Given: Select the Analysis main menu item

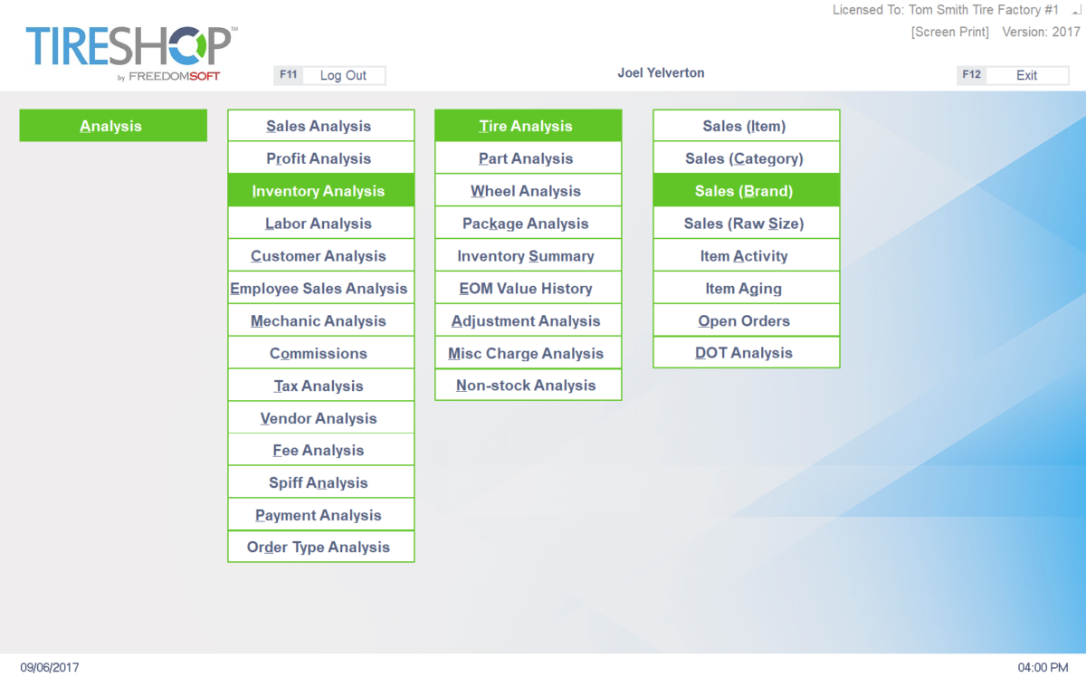Looking at the screenshot, I should [x=113, y=126].
